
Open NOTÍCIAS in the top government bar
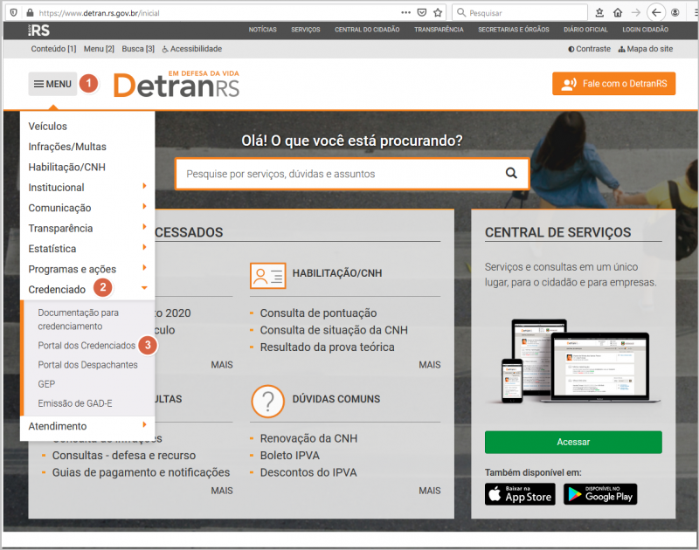[263, 30]
